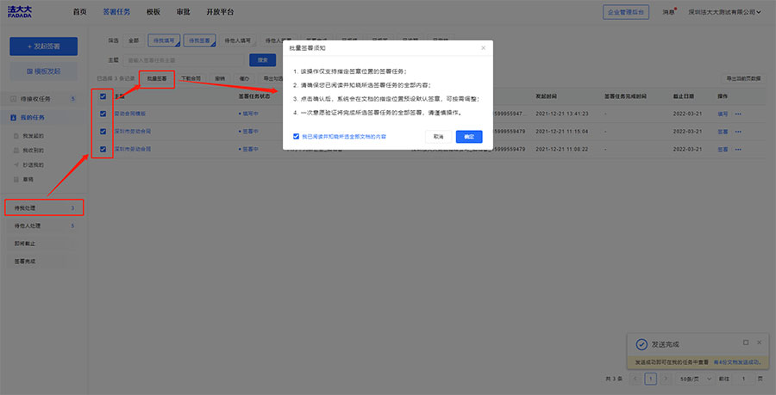This screenshot has width=776, height=395.
Task: Click 导出当前页数据 button
Action: (743, 78)
